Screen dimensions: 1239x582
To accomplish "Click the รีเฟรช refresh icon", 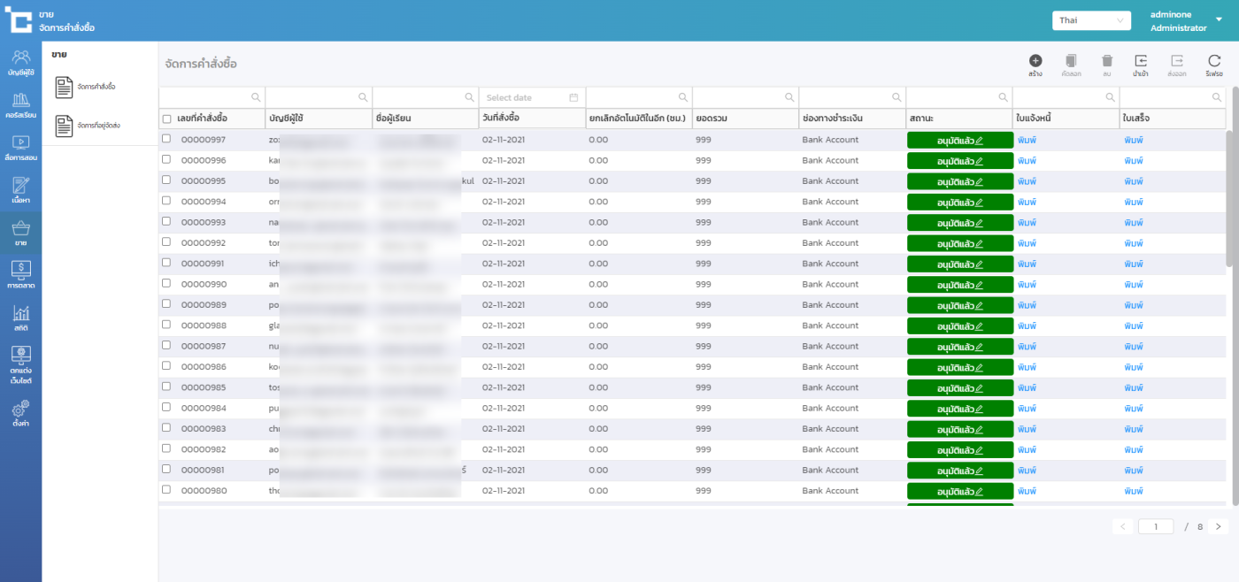I will 1214,61.
